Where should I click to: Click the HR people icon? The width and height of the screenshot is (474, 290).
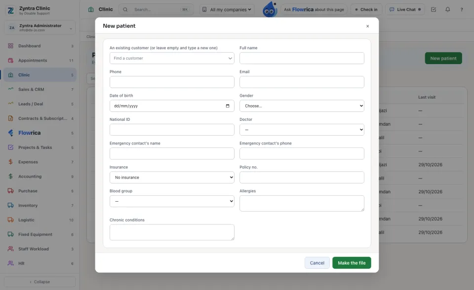click(x=10, y=263)
